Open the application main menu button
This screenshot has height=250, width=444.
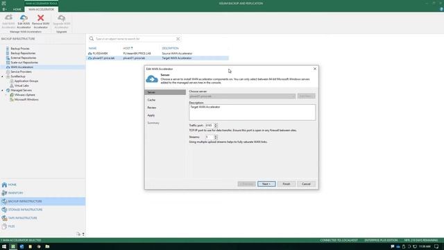tap(4, 9)
